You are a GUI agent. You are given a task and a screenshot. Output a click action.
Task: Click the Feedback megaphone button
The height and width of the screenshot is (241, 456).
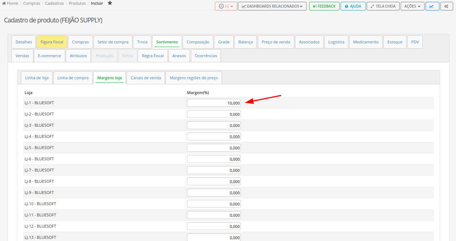tap(324, 6)
